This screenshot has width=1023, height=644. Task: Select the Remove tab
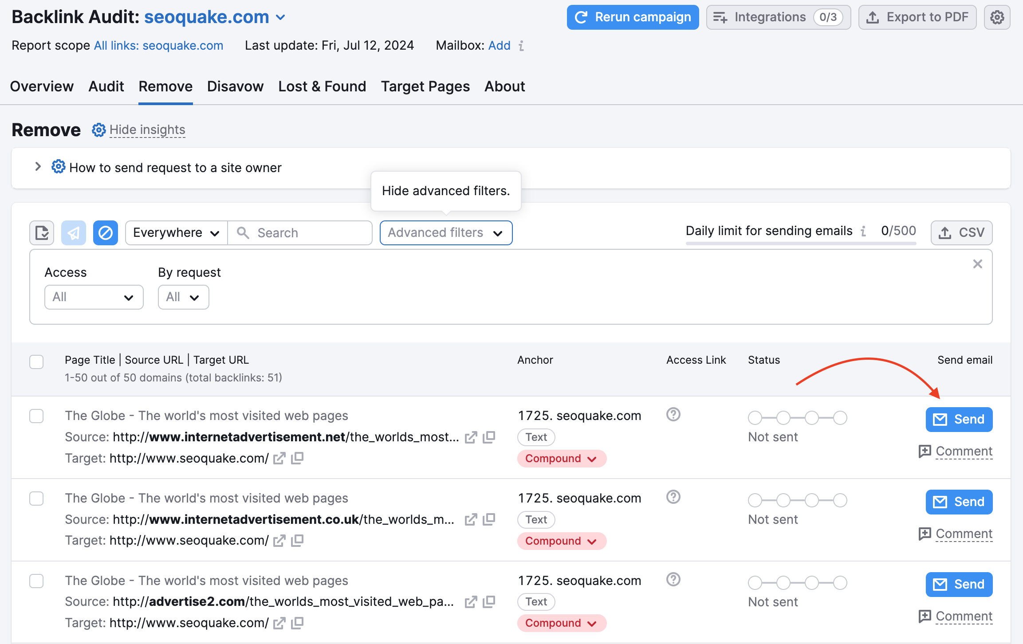pos(165,86)
